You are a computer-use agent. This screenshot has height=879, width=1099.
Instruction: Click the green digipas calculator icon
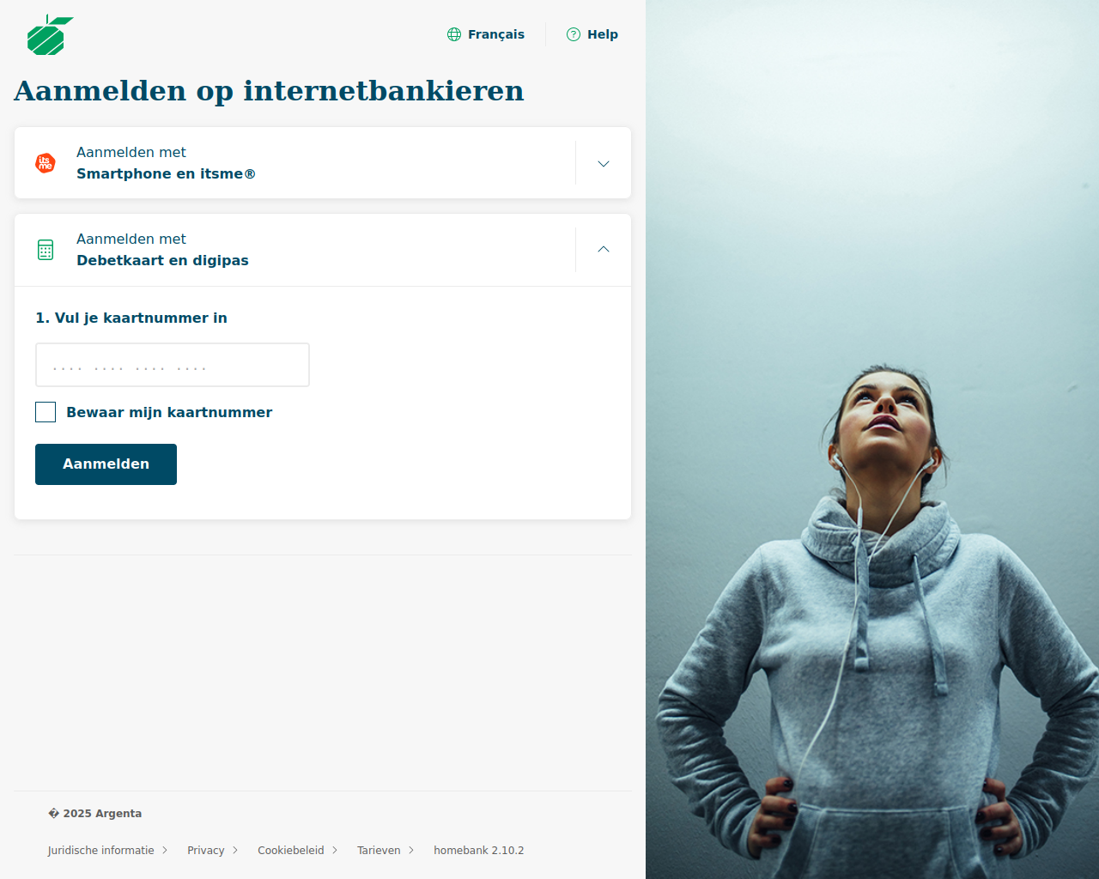pyautogui.click(x=46, y=250)
